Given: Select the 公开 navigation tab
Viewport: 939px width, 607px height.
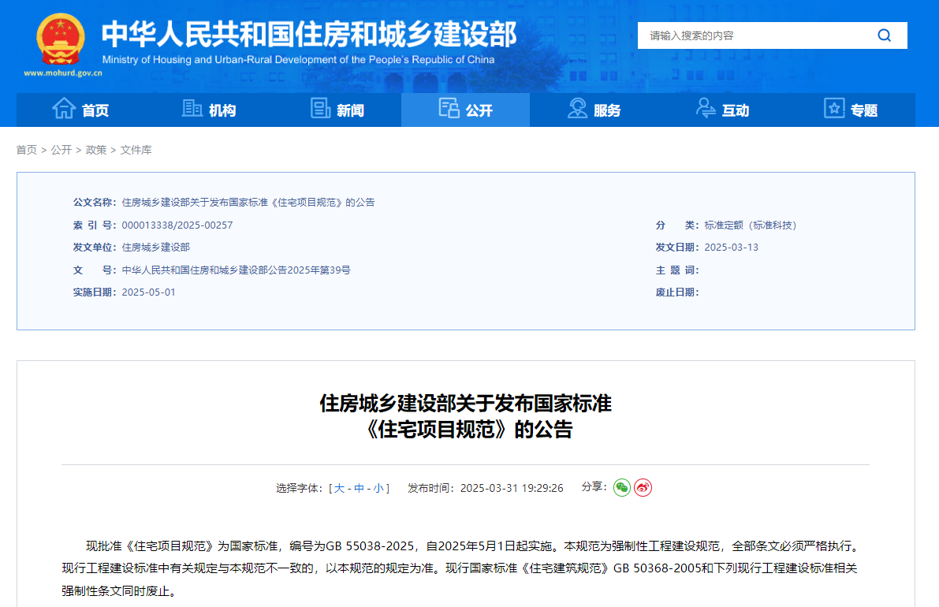Looking at the screenshot, I should click(465, 110).
